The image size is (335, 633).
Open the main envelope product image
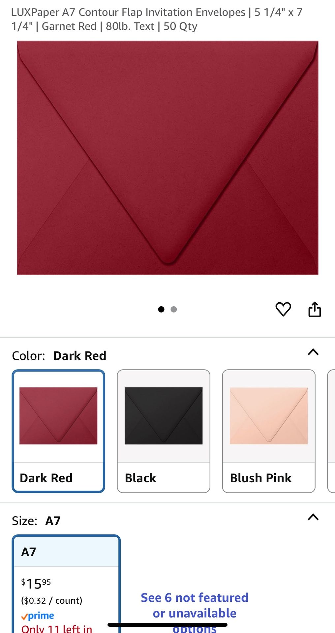click(x=167, y=158)
